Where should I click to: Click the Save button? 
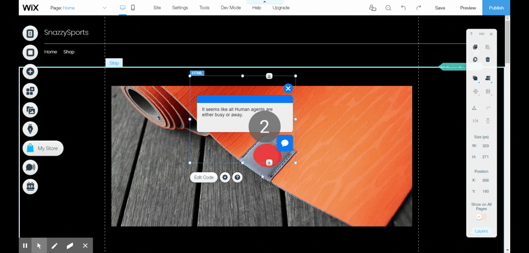tap(440, 8)
